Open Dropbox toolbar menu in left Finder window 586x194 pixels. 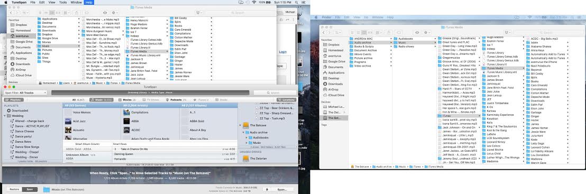coord(198,13)
